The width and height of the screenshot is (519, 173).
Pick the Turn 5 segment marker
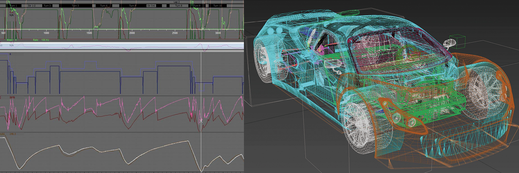tap(132, 5)
